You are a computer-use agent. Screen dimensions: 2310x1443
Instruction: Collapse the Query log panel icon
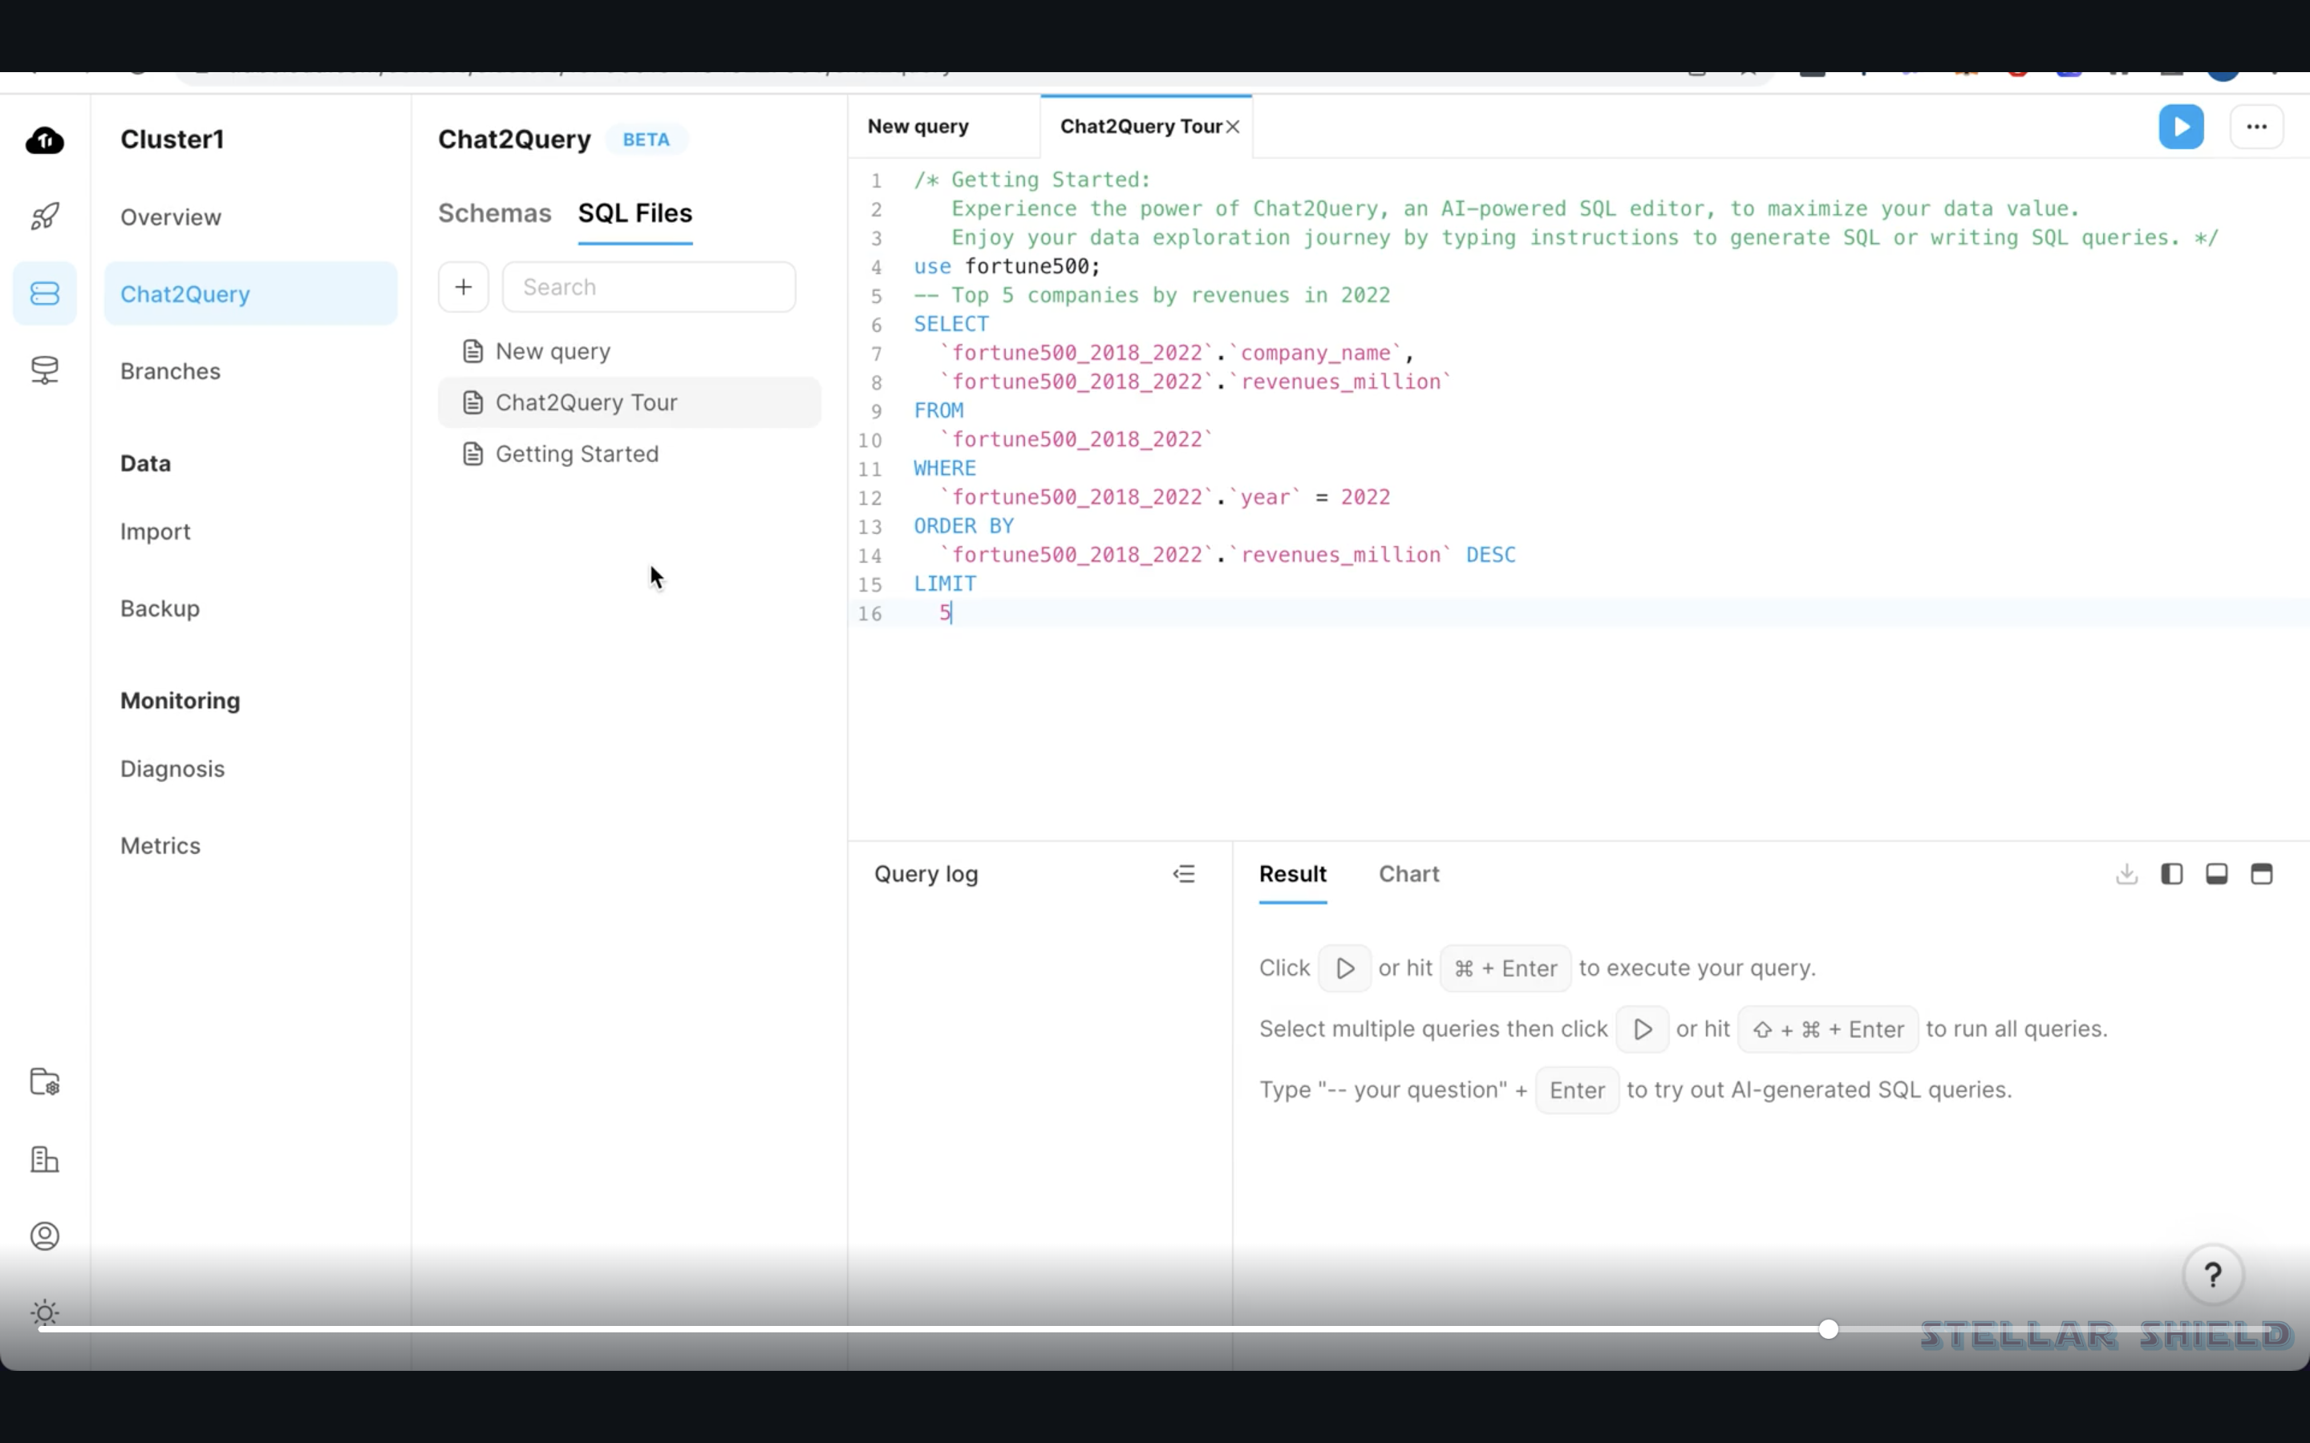[1184, 873]
